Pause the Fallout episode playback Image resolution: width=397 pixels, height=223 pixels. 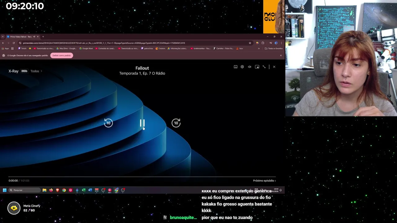point(142,123)
